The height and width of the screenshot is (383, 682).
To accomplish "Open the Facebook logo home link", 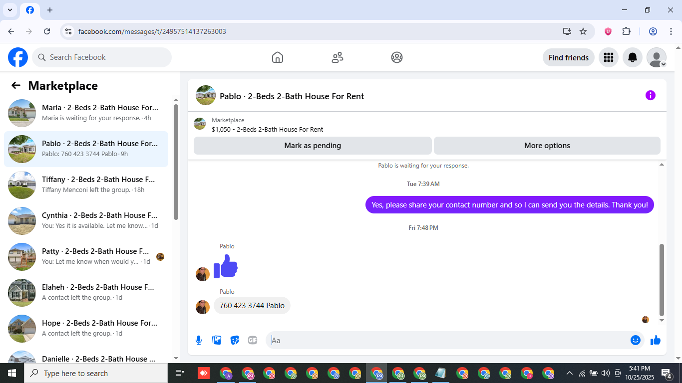I will click(18, 57).
